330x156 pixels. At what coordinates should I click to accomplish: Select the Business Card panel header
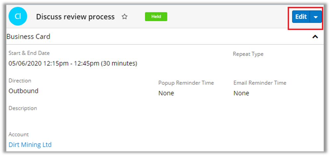pos(28,37)
